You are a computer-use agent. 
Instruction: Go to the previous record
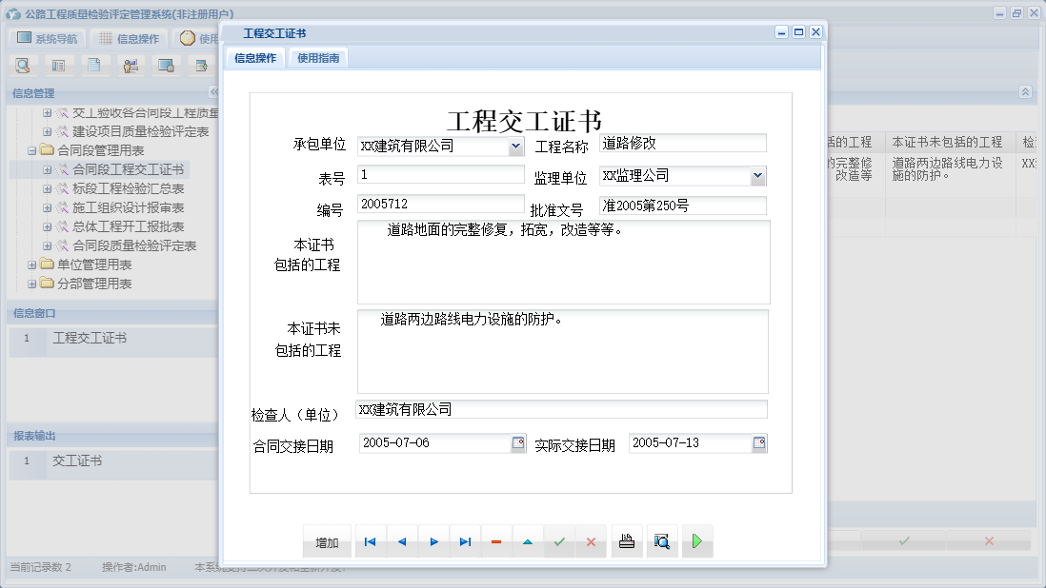401,540
